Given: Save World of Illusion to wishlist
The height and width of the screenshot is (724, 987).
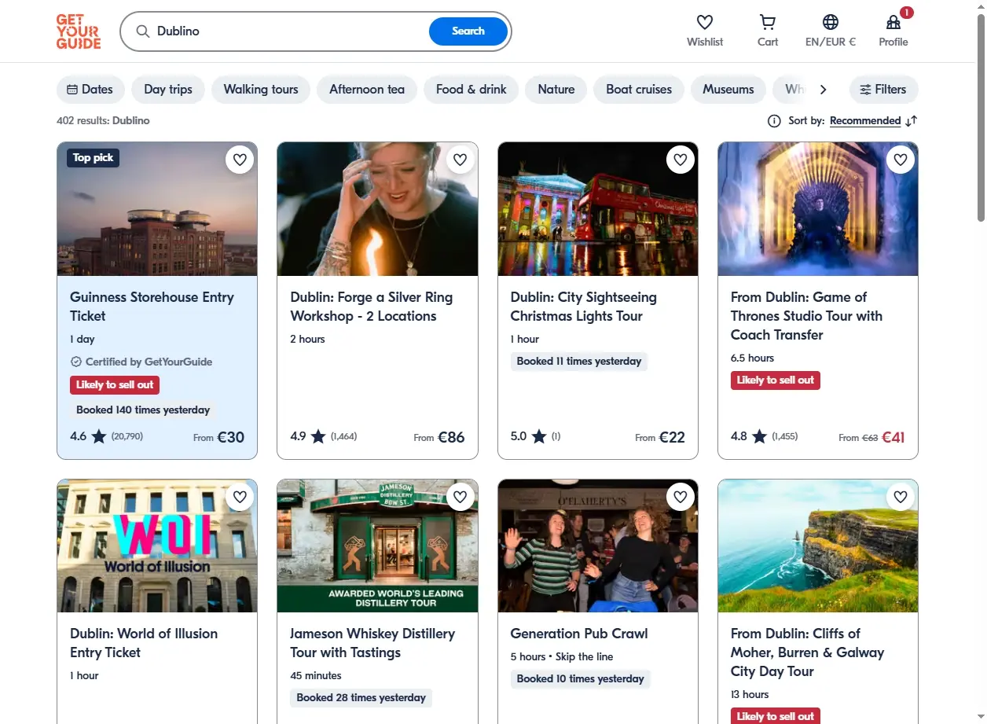Looking at the screenshot, I should coord(240,497).
